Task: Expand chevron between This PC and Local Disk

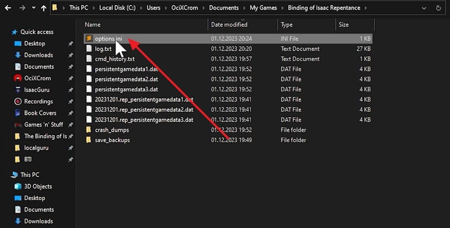Action: (x=94, y=8)
